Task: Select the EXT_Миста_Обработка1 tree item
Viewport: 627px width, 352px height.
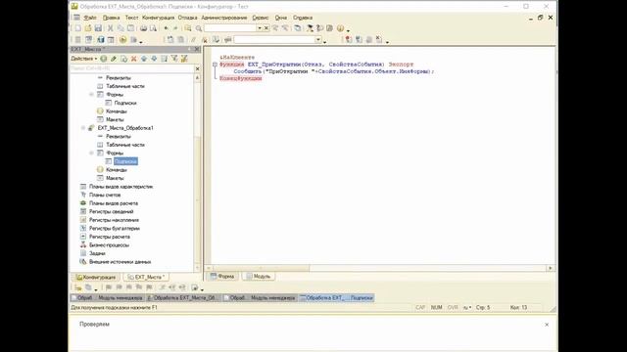Action: point(125,128)
